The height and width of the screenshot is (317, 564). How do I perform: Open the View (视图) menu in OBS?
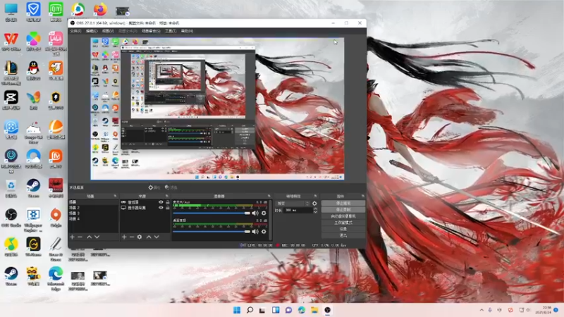pos(108,31)
